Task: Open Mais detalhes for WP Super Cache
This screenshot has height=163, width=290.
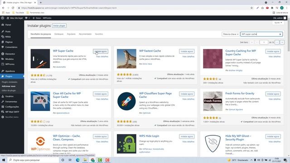Action: tap(102, 57)
